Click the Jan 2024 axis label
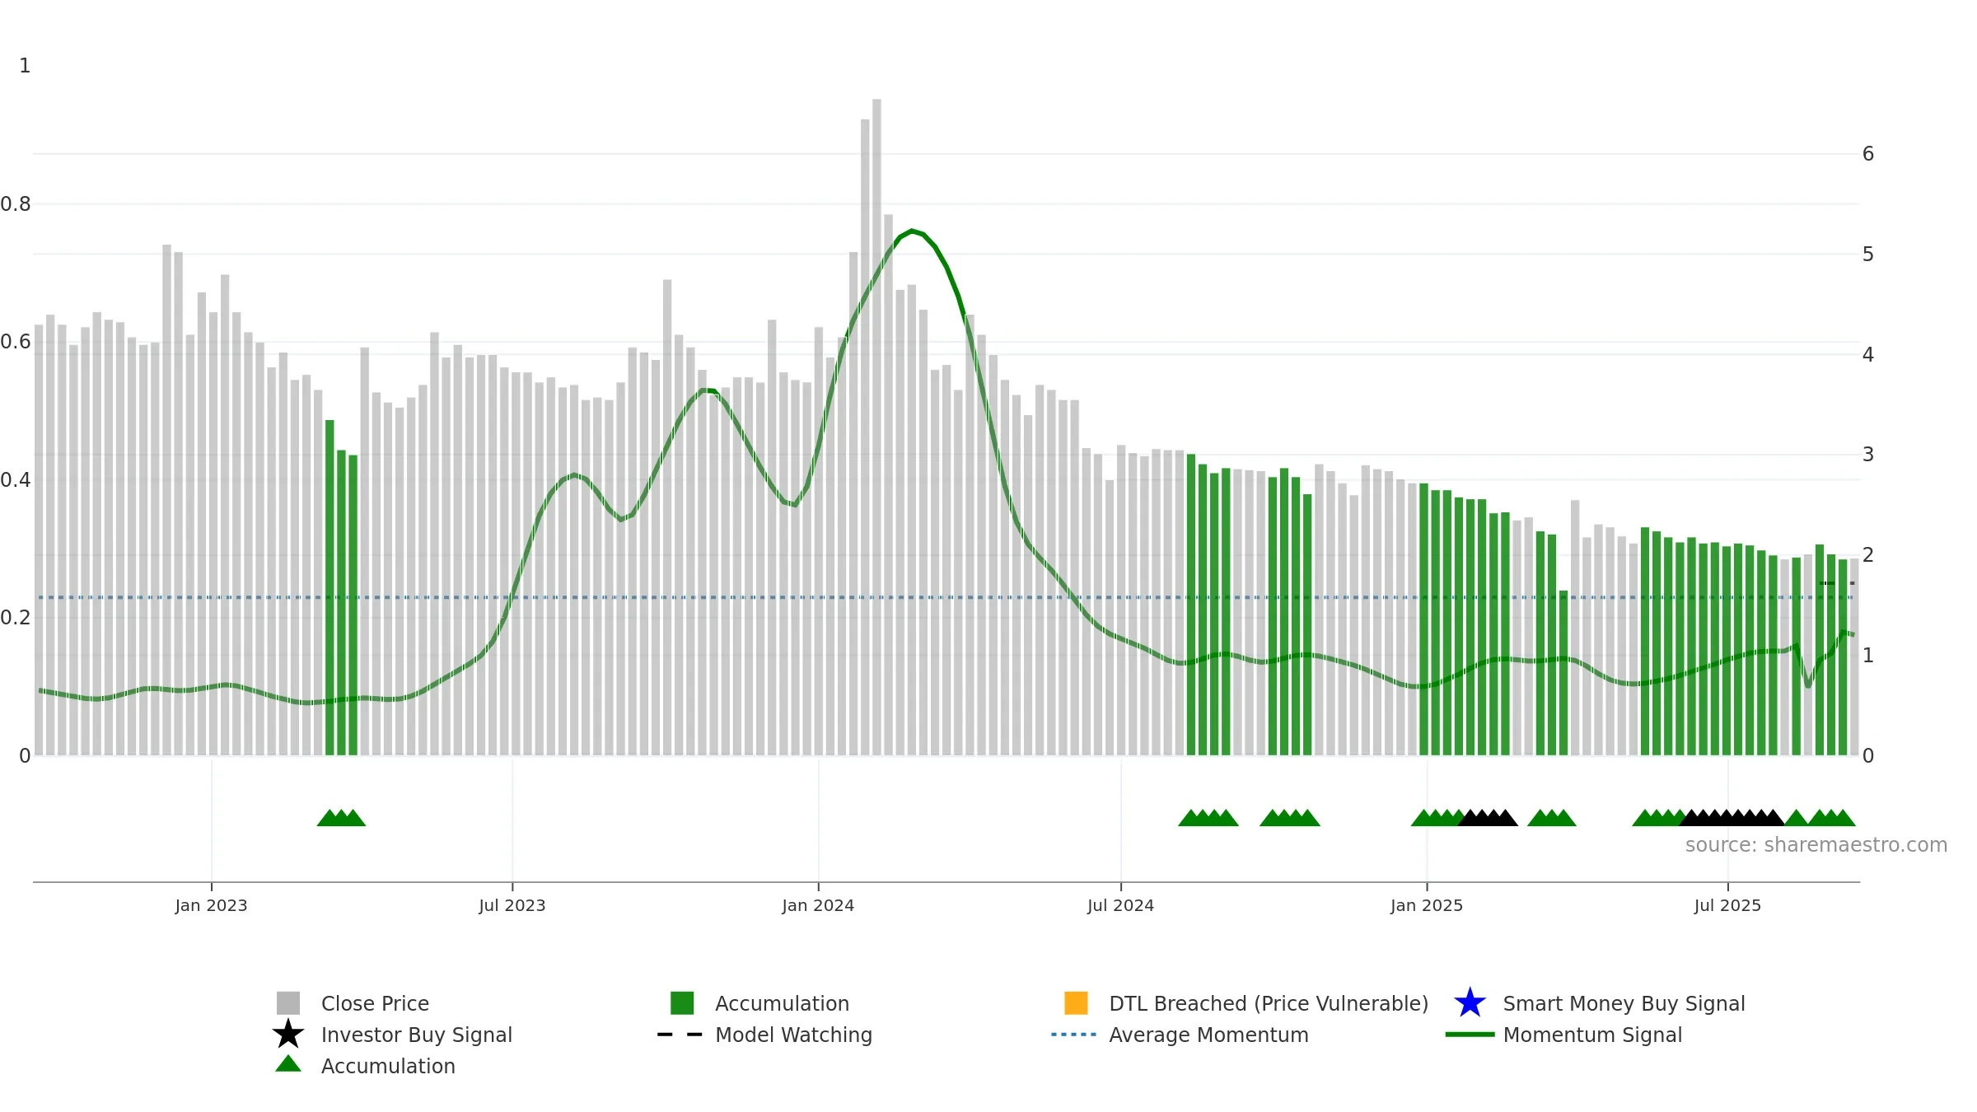1977x1112 pixels. (x=818, y=906)
